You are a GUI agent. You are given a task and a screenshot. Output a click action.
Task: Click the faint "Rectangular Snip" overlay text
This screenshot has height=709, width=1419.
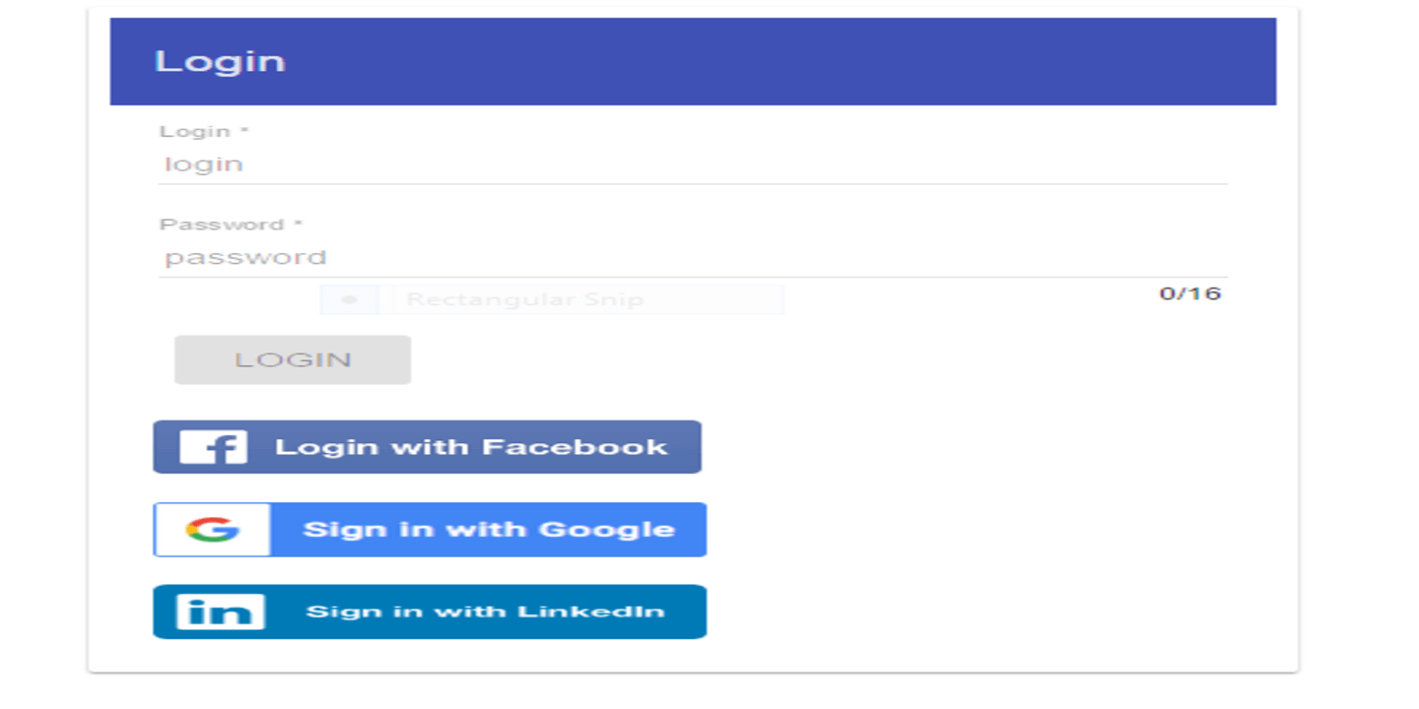pyautogui.click(x=524, y=299)
